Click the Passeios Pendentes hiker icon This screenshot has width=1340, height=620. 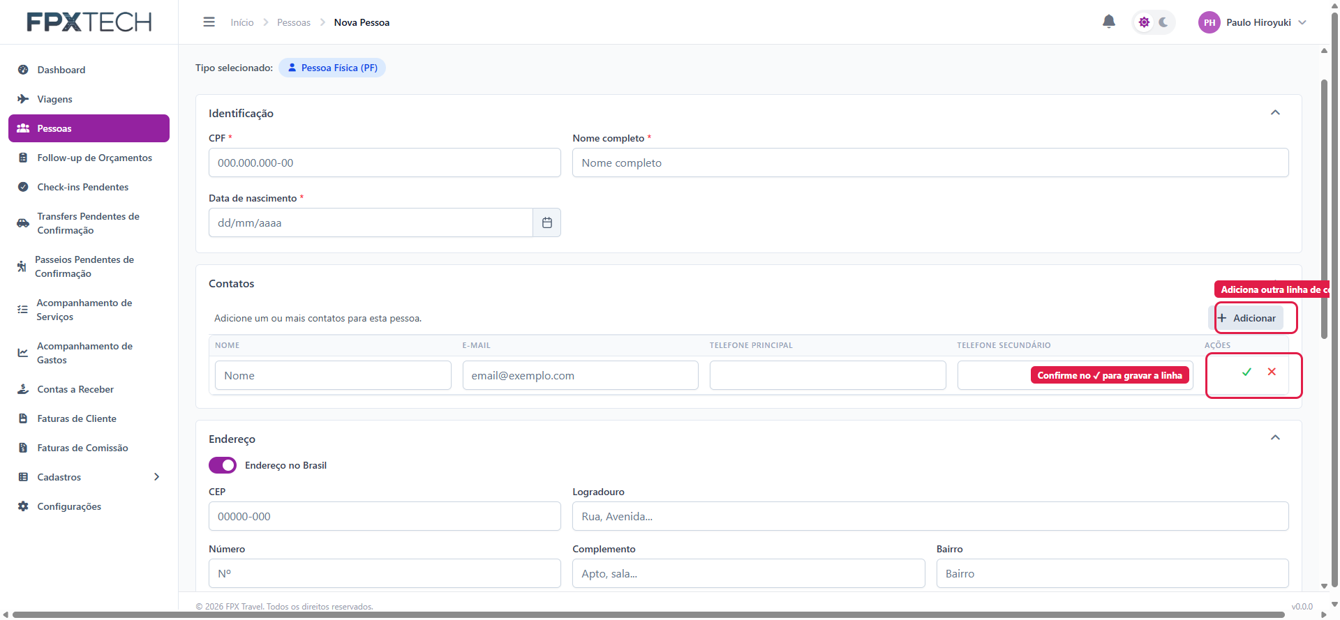tap(22, 266)
